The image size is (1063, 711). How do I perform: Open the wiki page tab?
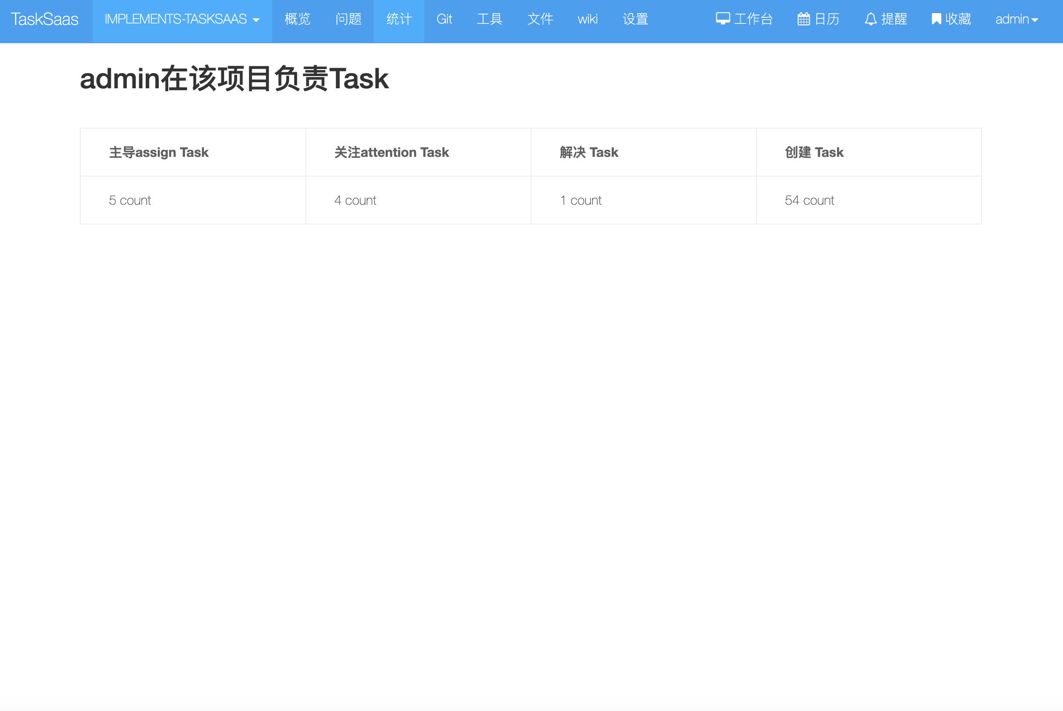tap(587, 19)
